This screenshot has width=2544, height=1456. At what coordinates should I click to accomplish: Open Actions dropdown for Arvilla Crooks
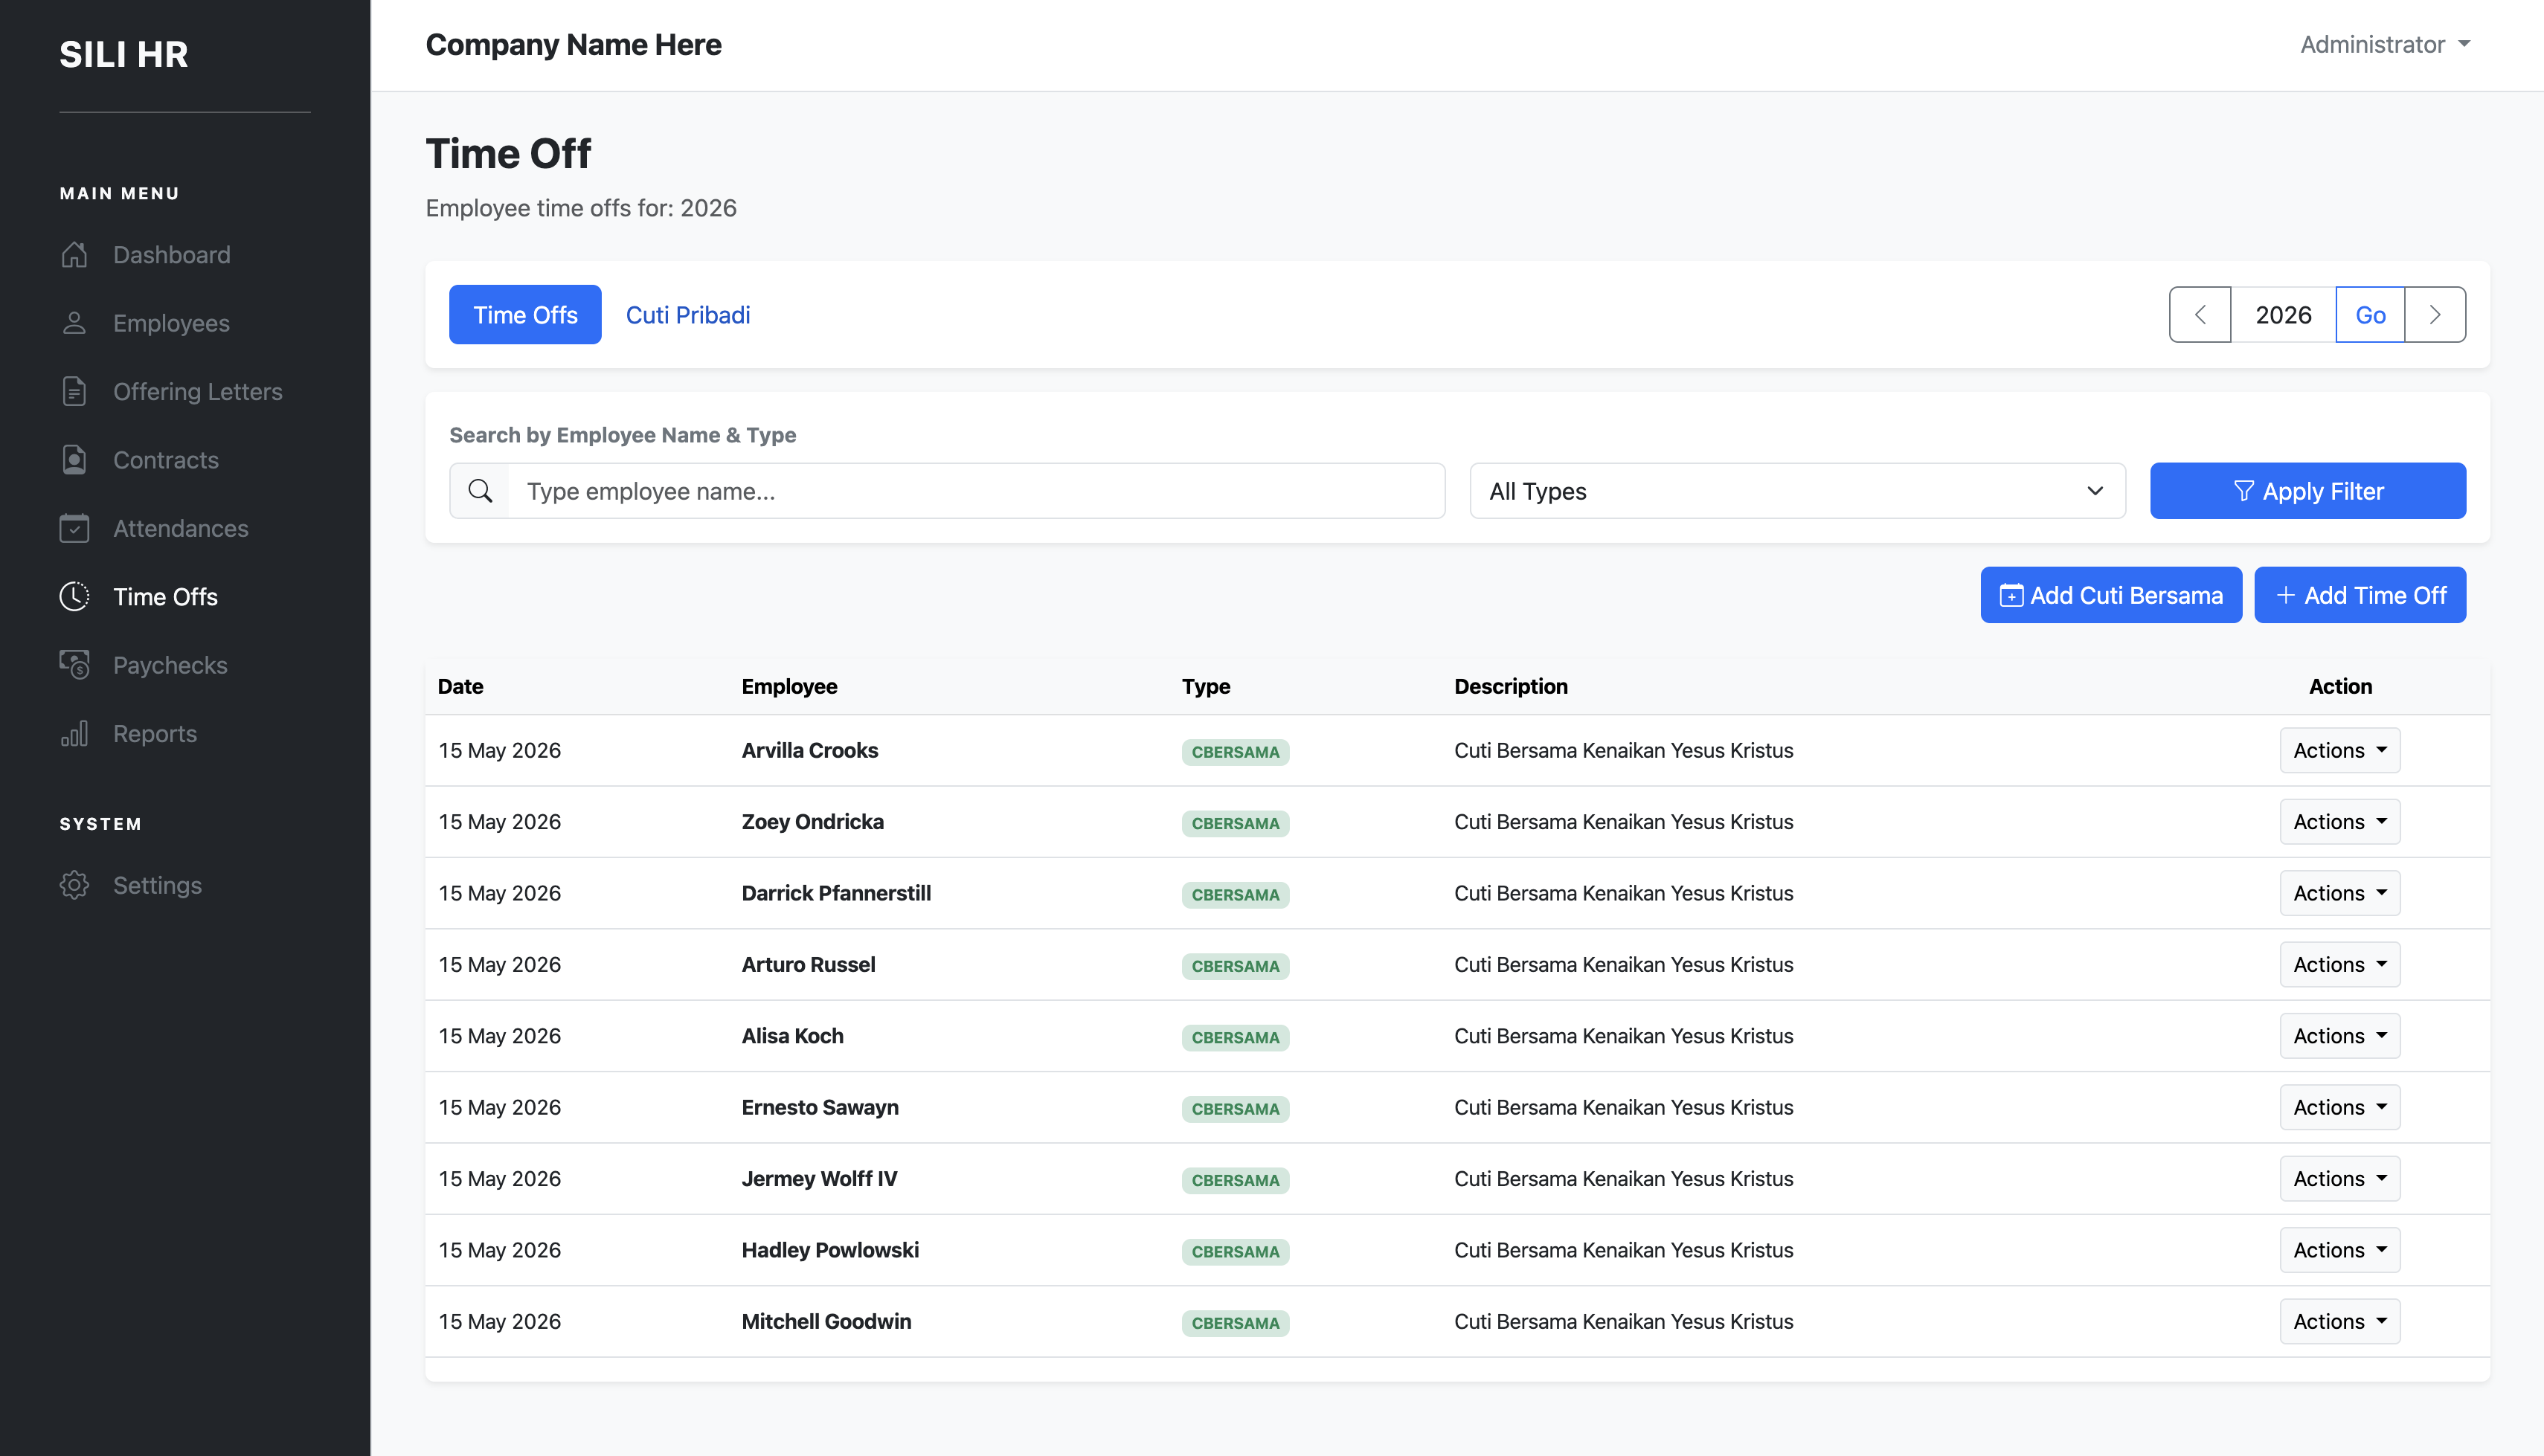pos(2340,750)
